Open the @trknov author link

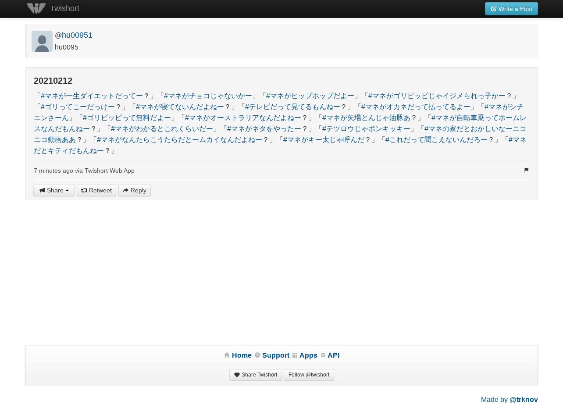coord(524,399)
